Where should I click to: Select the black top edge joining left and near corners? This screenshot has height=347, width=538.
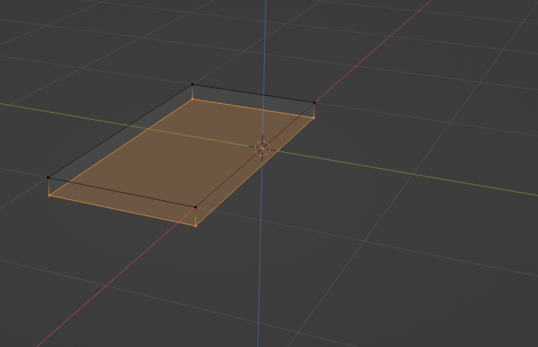122,192
